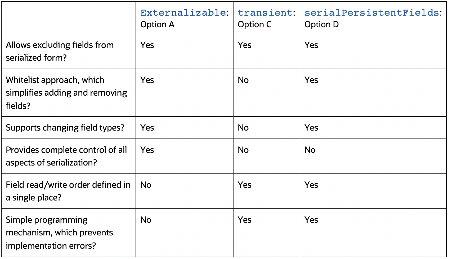The image size is (449, 259).
Task: Click the 'Option C' header text
Action: tap(254, 24)
